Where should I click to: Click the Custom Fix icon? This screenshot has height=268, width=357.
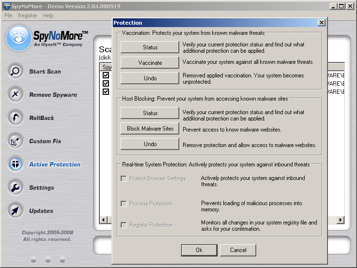click(16, 141)
